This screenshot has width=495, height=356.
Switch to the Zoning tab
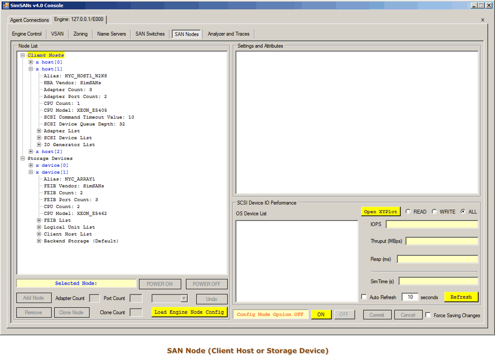click(80, 34)
